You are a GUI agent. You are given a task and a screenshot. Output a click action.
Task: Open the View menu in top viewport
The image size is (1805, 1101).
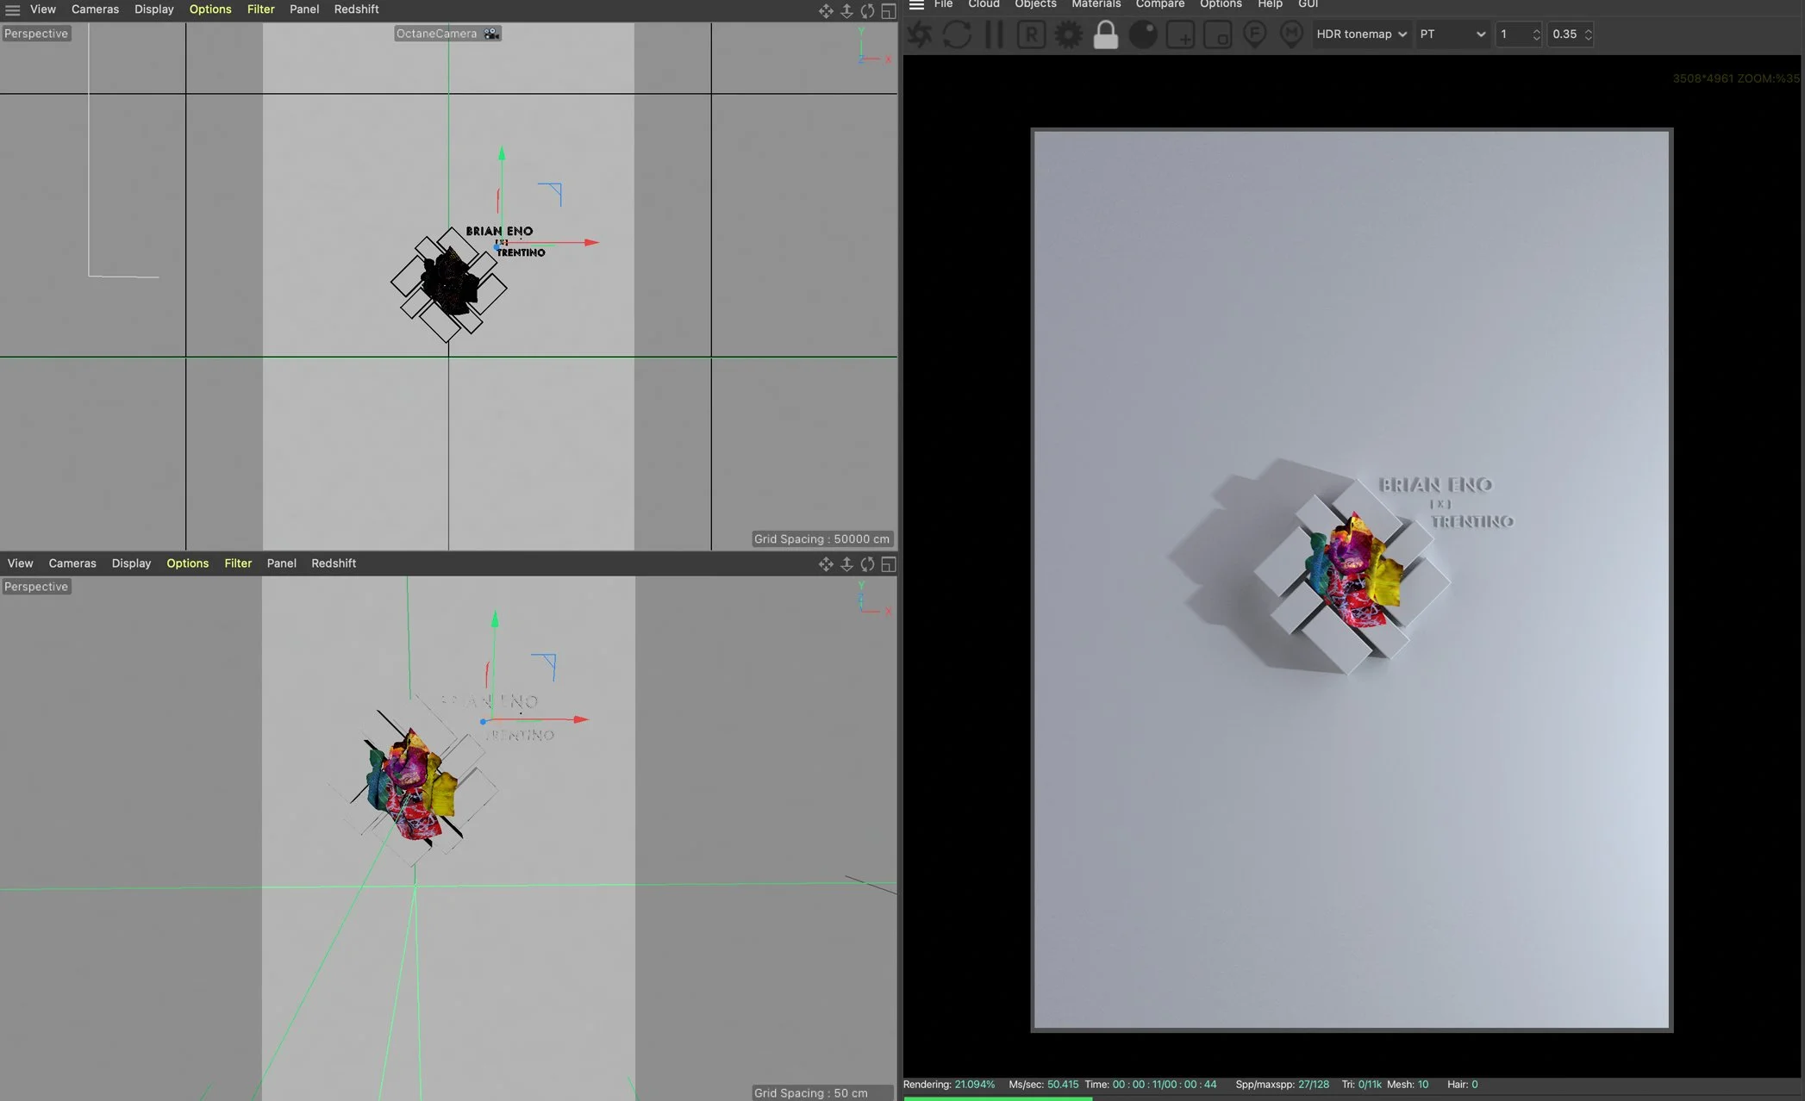(x=43, y=9)
